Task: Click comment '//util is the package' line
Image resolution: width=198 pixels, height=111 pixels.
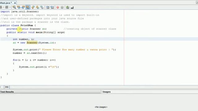Action: tap(35, 22)
